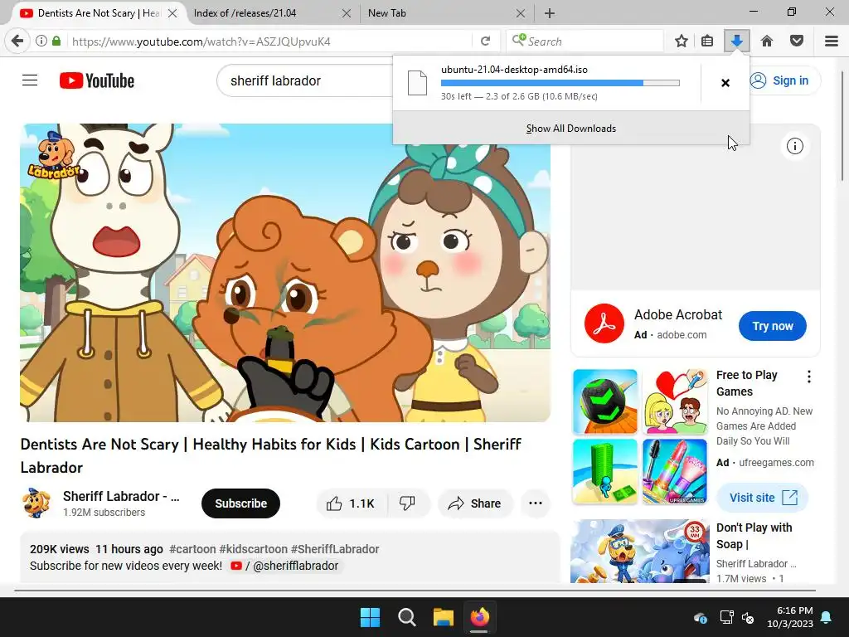Go back with the browser back arrow

click(x=17, y=41)
